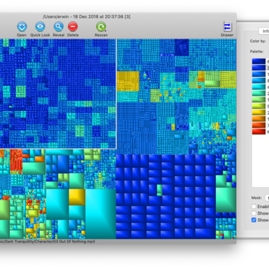The height and width of the screenshot is (269, 269).
Task: Click the red Delete icon
Action: coord(73,26)
